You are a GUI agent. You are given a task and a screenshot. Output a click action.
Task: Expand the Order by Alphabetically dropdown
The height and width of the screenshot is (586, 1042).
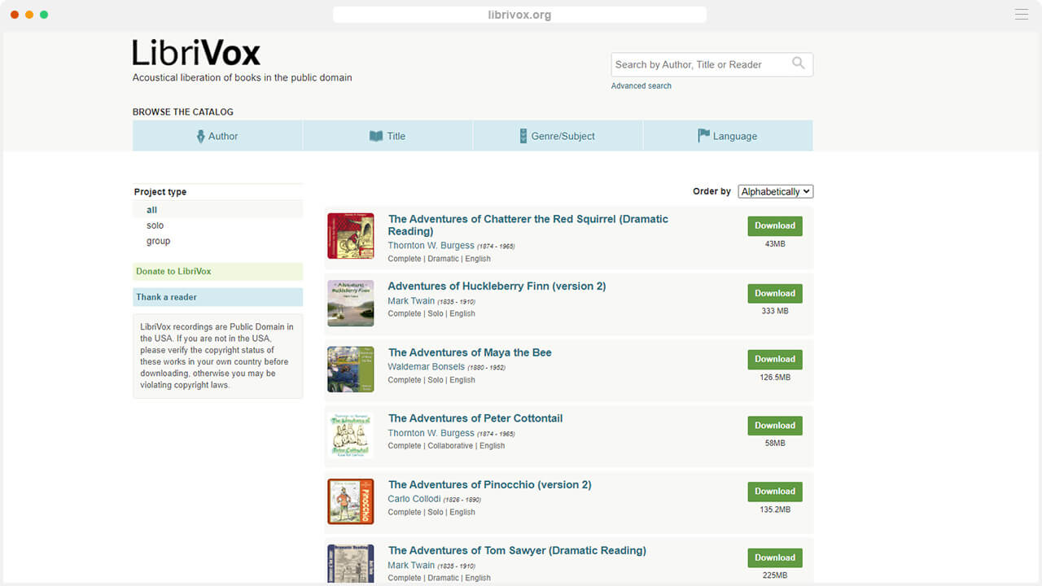point(775,191)
